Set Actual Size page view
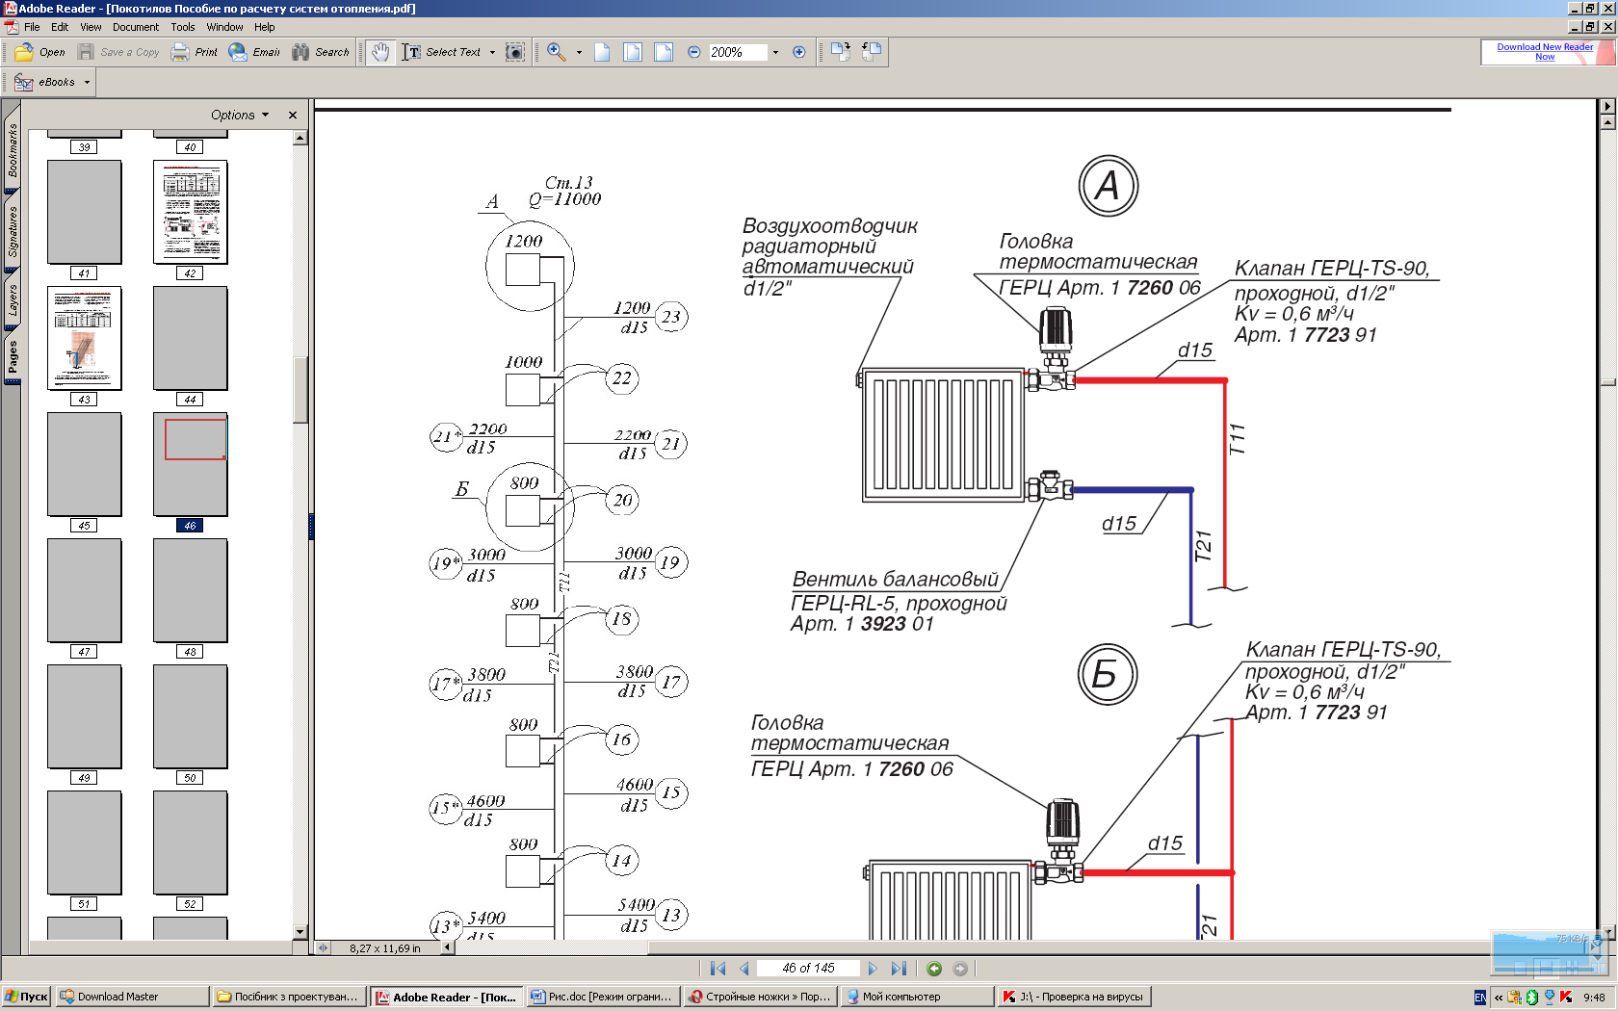 [602, 52]
